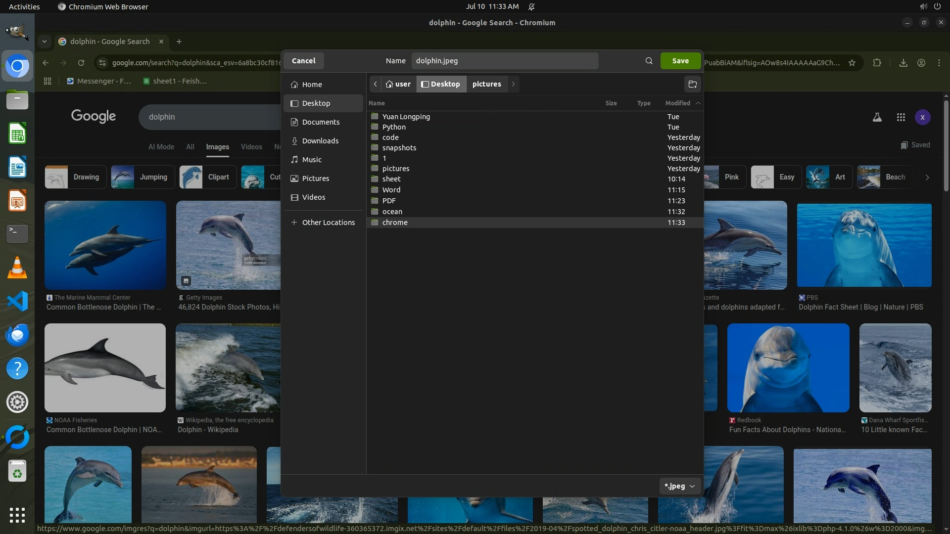950x534 pixels.
Task: Click the bookmark star in address bar
Action: (x=852, y=63)
